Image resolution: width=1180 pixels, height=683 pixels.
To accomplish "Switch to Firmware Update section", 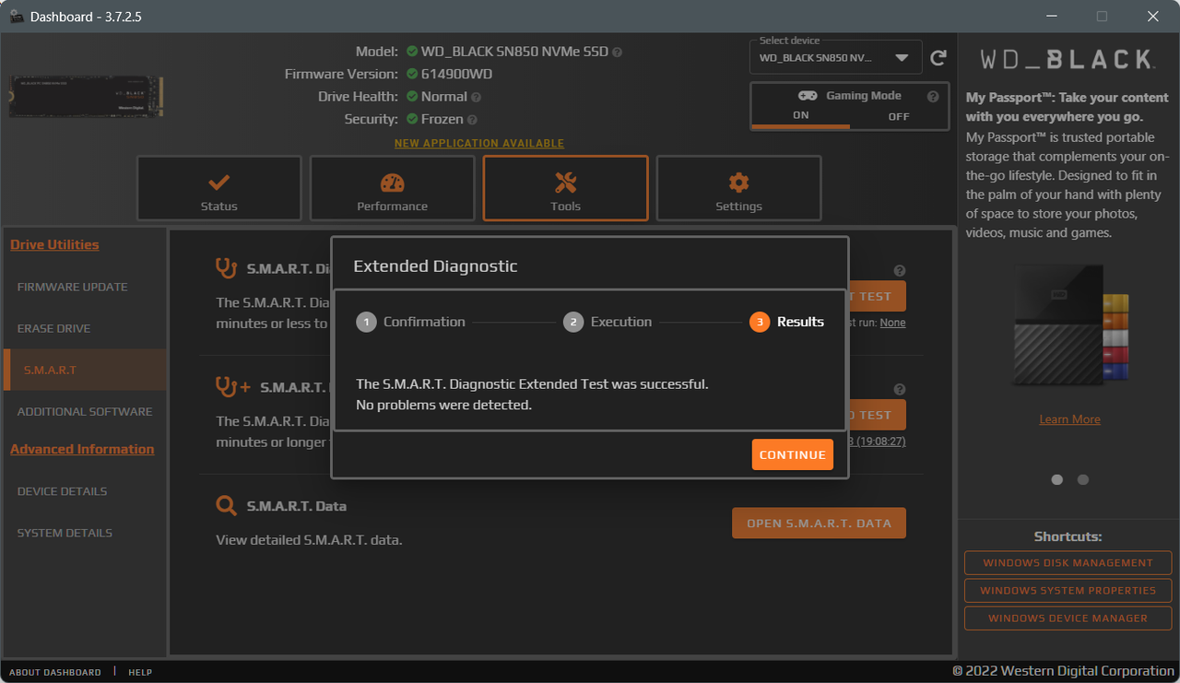I will tap(72, 287).
